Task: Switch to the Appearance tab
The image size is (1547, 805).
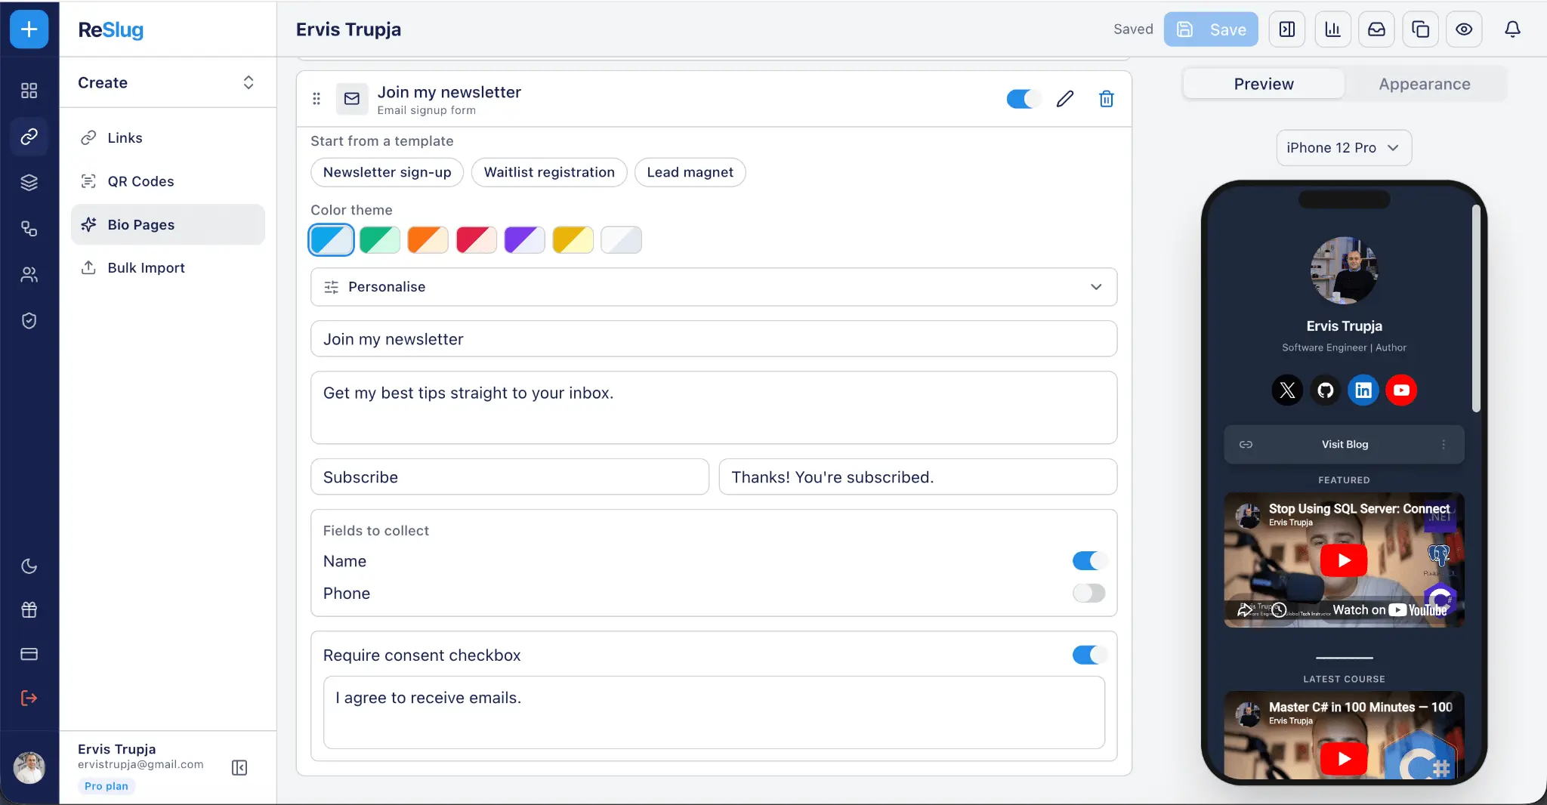Action: [x=1425, y=84]
